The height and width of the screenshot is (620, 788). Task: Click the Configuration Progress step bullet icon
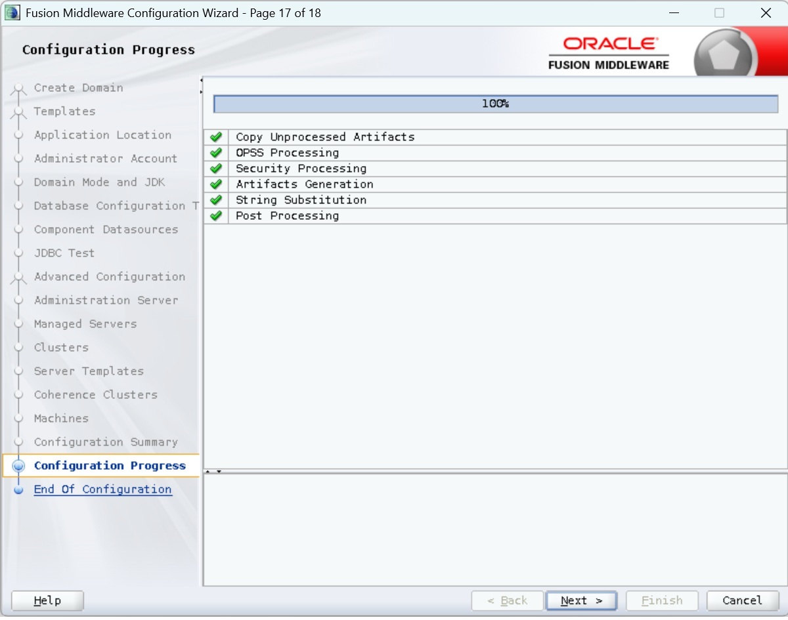pyautogui.click(x=18, y=466)
